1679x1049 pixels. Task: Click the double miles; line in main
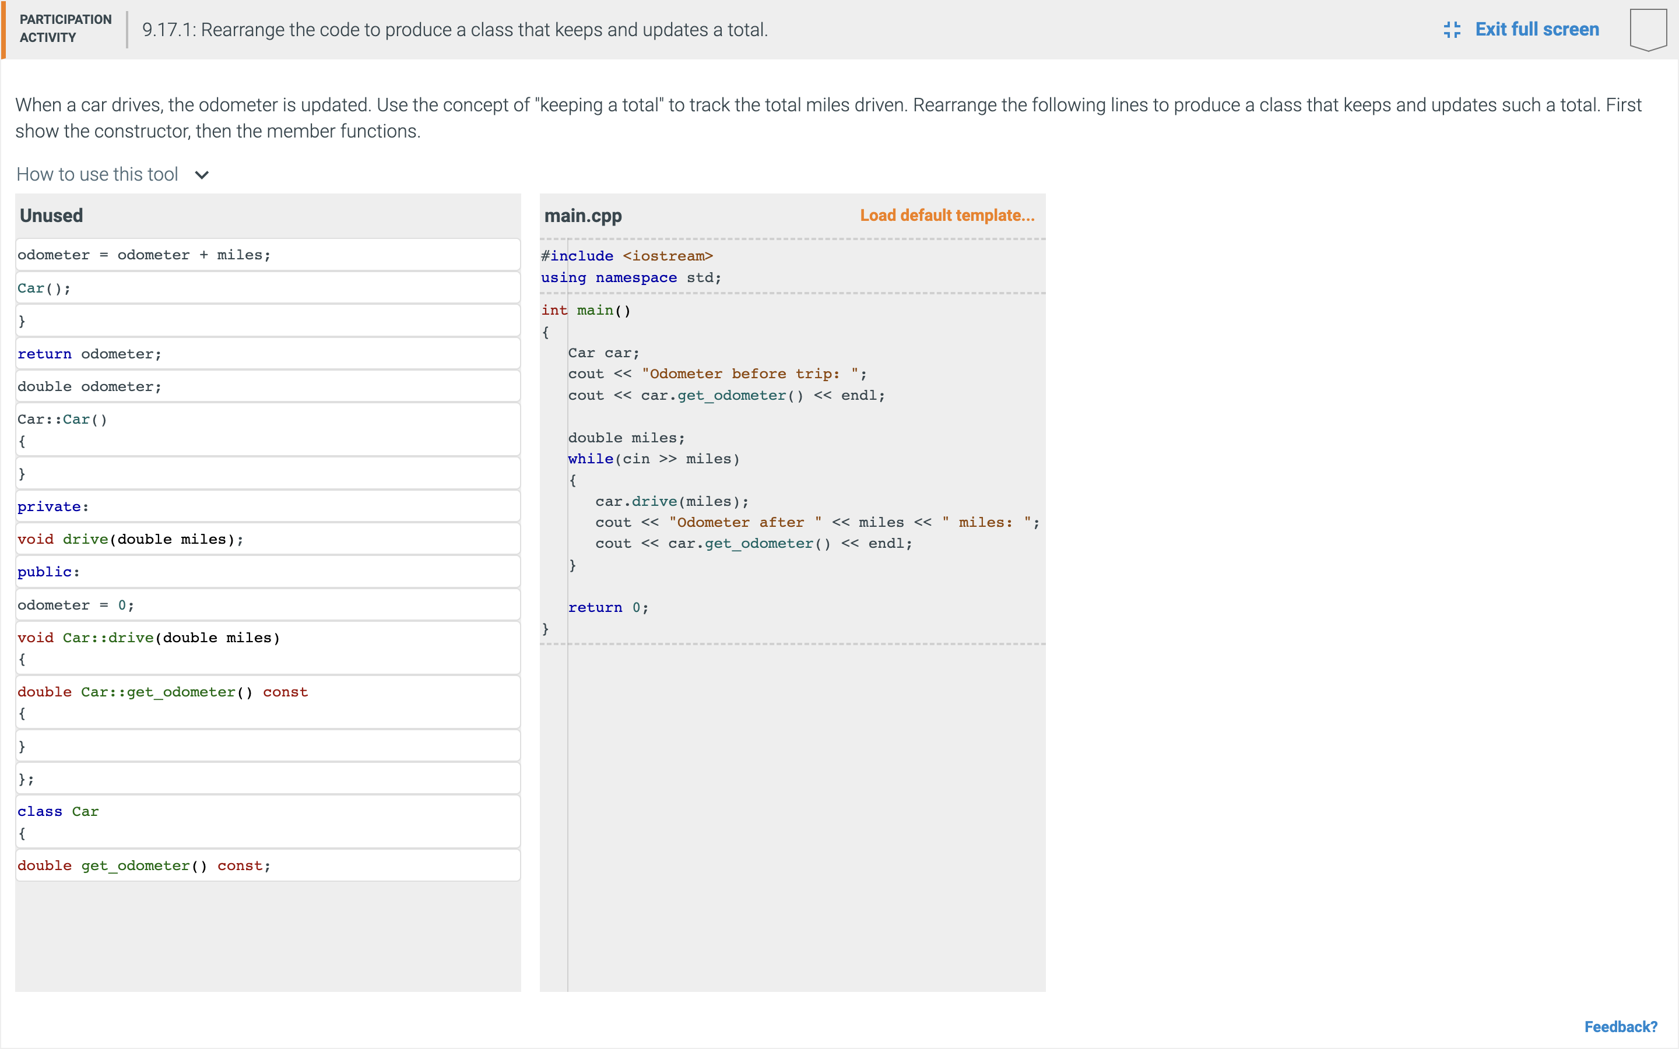coord(627,438)
